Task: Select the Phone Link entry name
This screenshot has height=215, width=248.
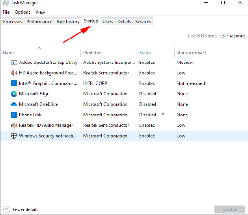Action: (30, 115)
